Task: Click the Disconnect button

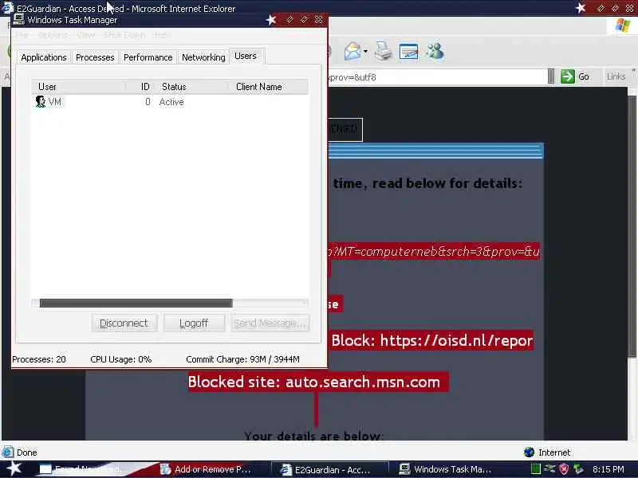Action: click(124, 323)
